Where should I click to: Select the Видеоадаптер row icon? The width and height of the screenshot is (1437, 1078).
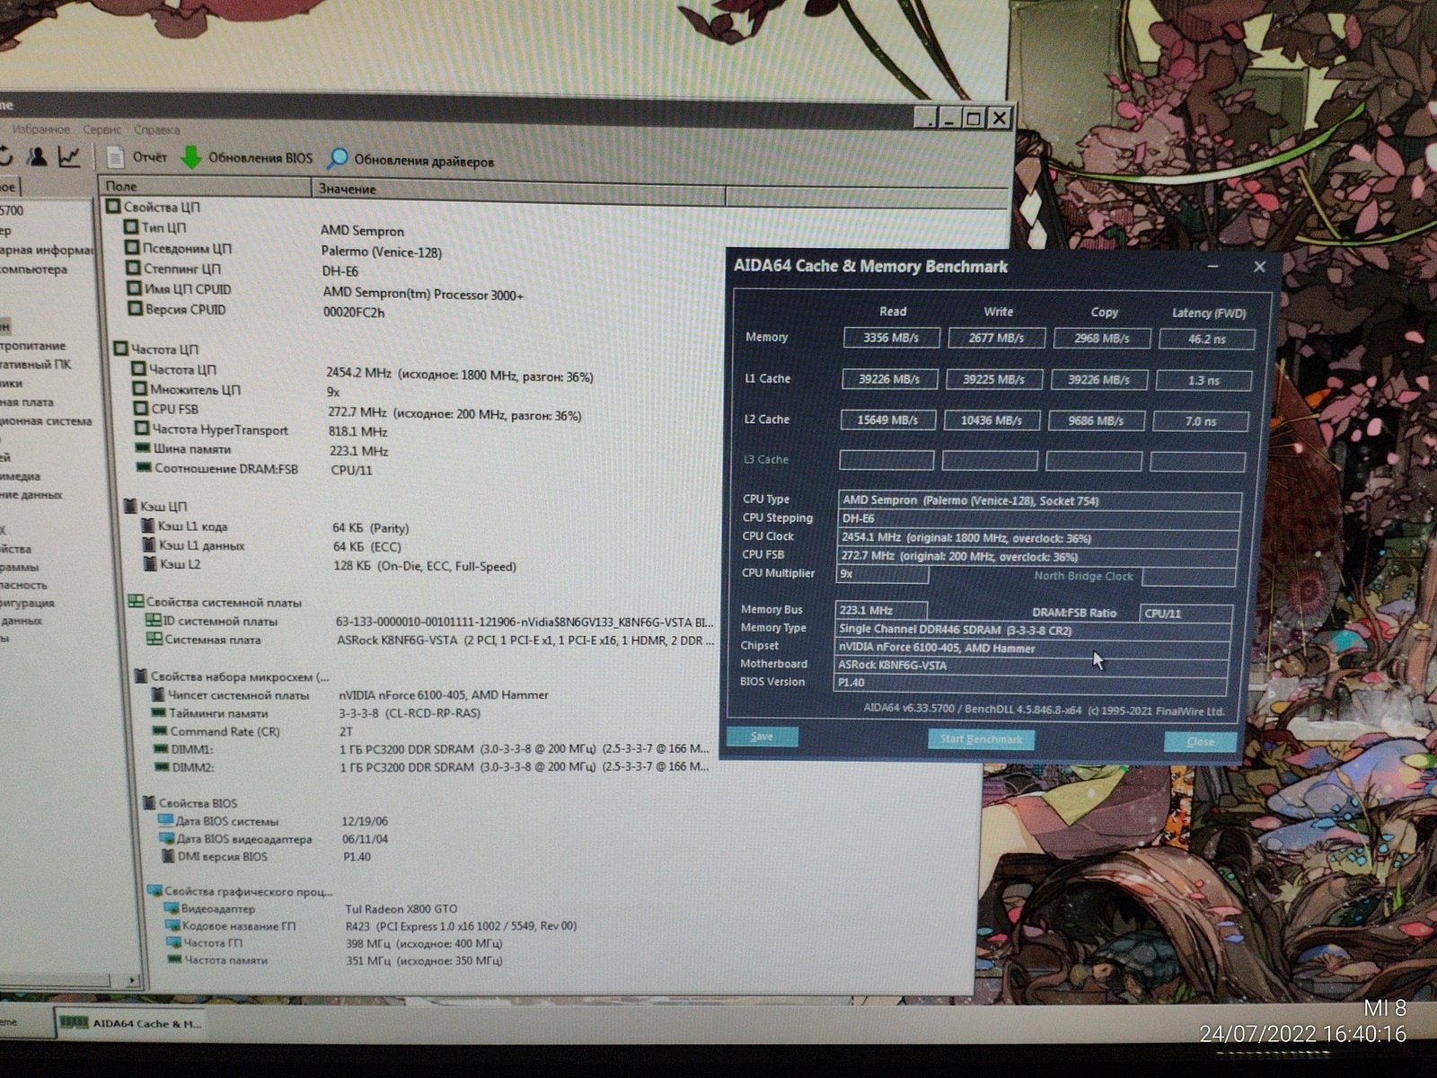click(172, 908)
